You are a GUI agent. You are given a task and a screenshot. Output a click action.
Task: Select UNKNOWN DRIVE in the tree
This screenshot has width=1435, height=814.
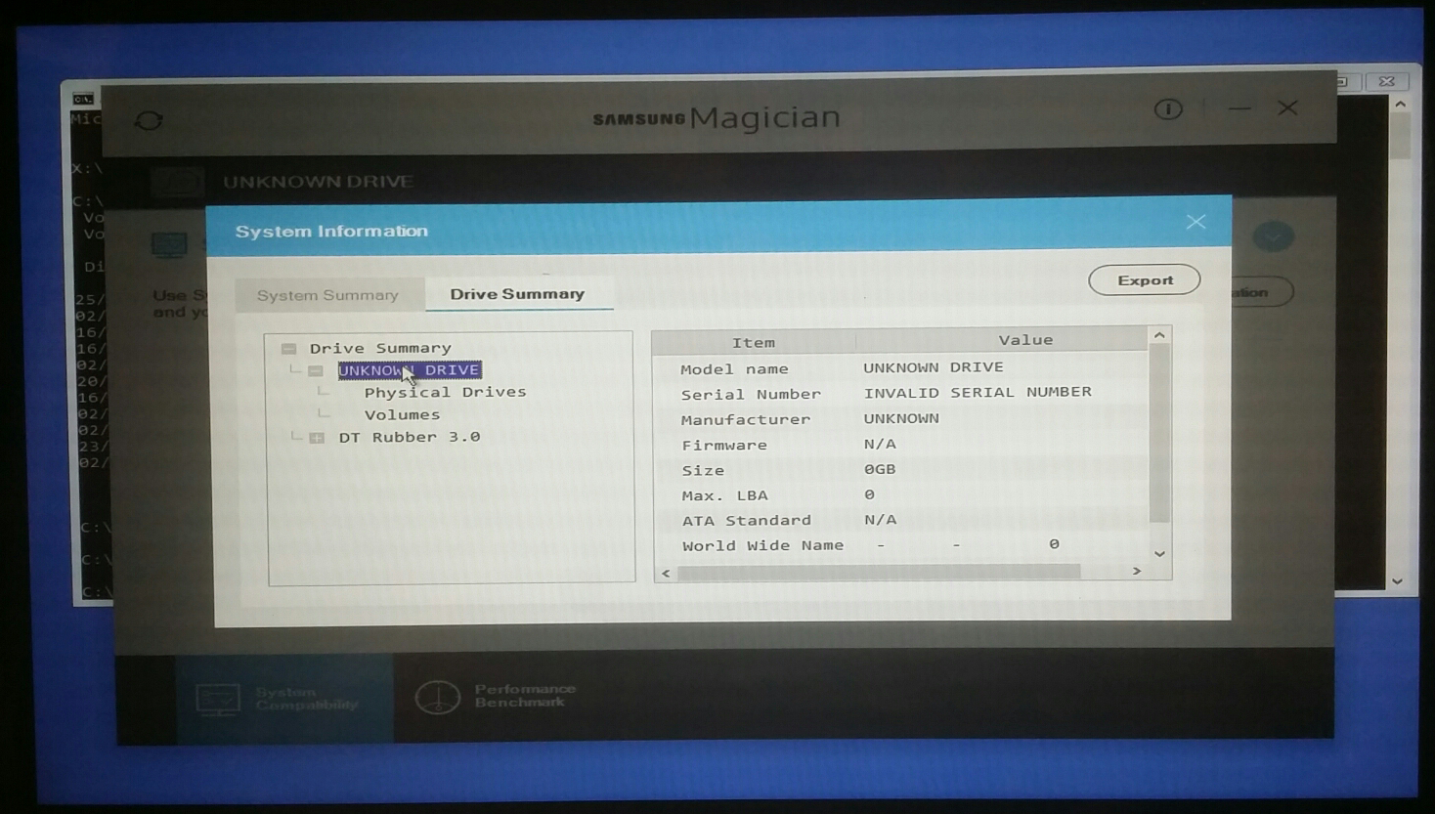(x=410, y=370)
